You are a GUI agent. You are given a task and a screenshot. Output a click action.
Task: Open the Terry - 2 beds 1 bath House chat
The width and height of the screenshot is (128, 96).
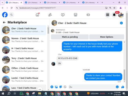[24, 60]
